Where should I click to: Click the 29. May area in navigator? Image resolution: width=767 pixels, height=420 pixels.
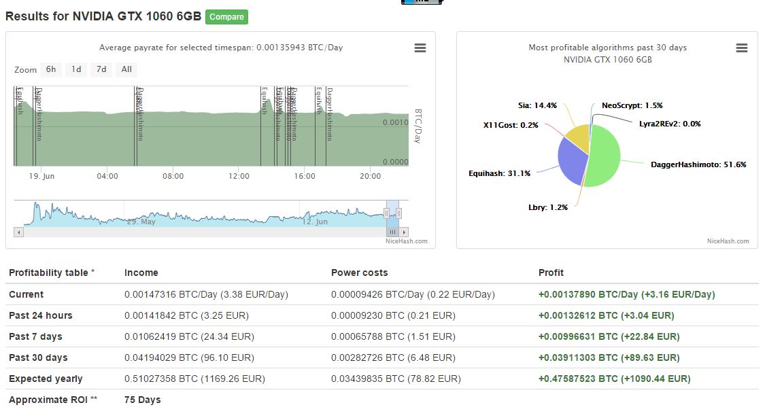pyautogui.click(x=141, y=222)
